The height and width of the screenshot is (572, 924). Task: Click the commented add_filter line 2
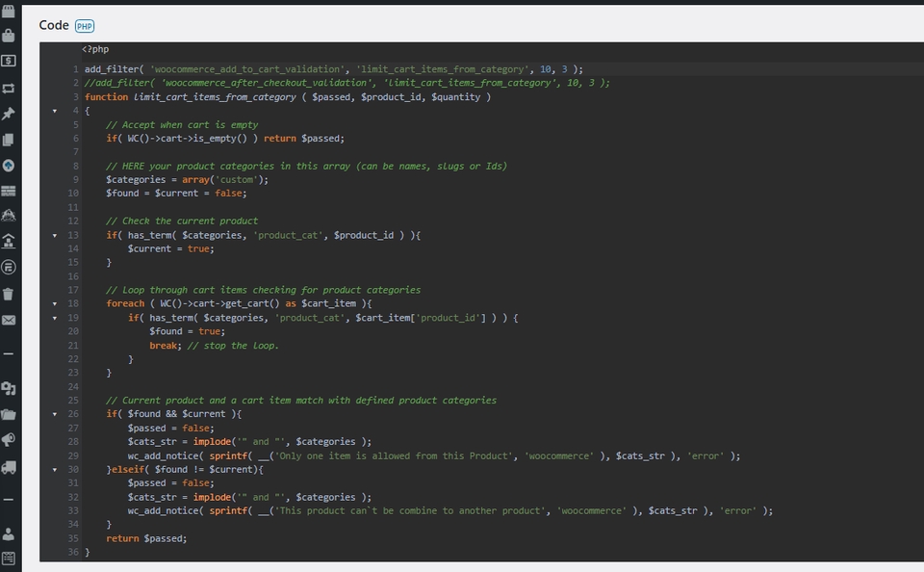pos(347,83)
